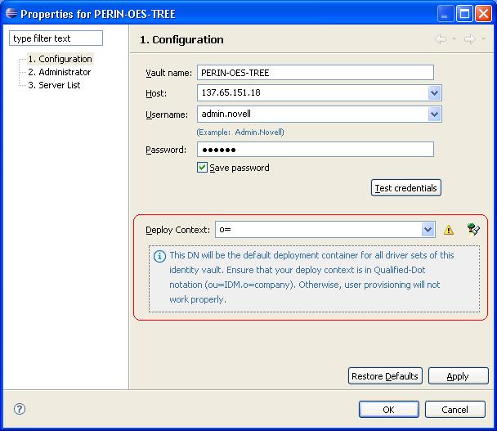
Task: Toggle the Save password checkbox
Action: tap(202, 168)
